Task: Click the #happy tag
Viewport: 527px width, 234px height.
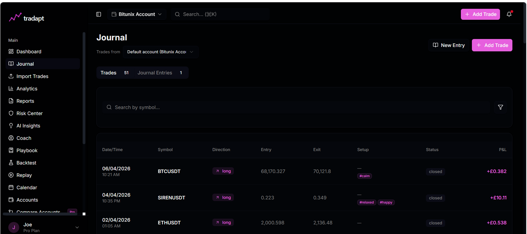Action: pos(386,202)
